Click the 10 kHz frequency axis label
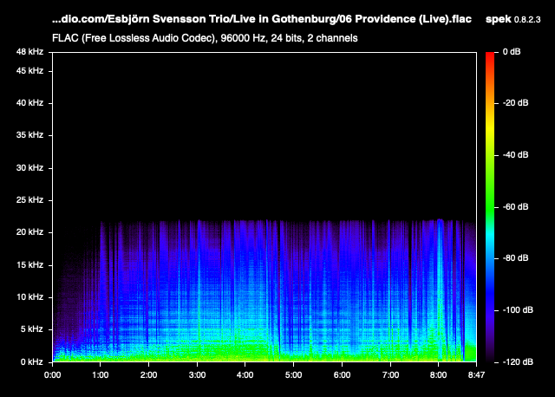 (29, 296)
